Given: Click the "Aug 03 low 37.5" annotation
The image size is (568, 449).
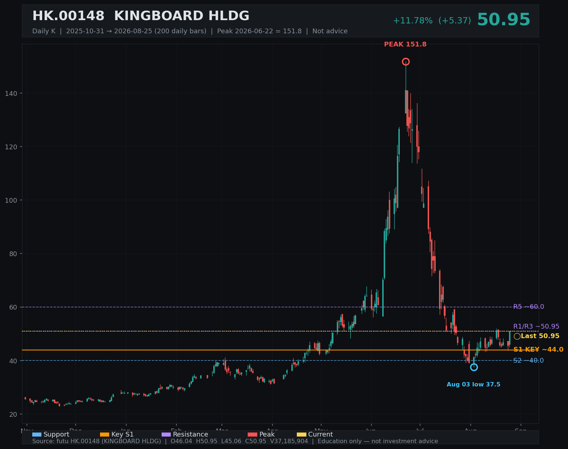Looking at the screenshot, I should pyautogui.click(x=473, y=385).
